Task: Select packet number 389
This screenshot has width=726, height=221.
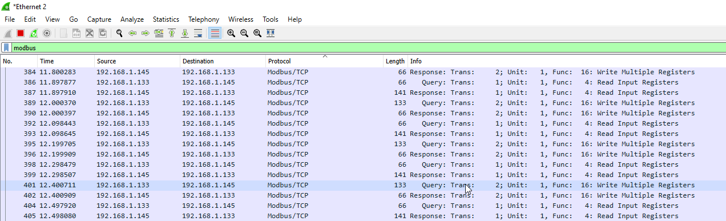Action: coord(363,103)
